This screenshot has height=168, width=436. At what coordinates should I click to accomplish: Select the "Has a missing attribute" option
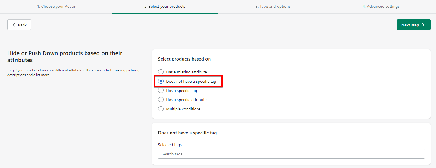tap(161, 72)
